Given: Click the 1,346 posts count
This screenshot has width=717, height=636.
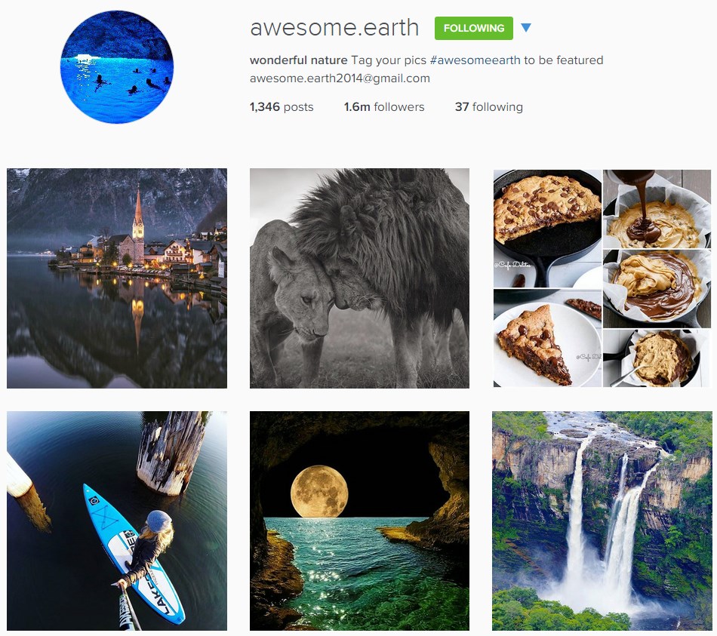Looking at the screenshot, I should pos(282,107).
